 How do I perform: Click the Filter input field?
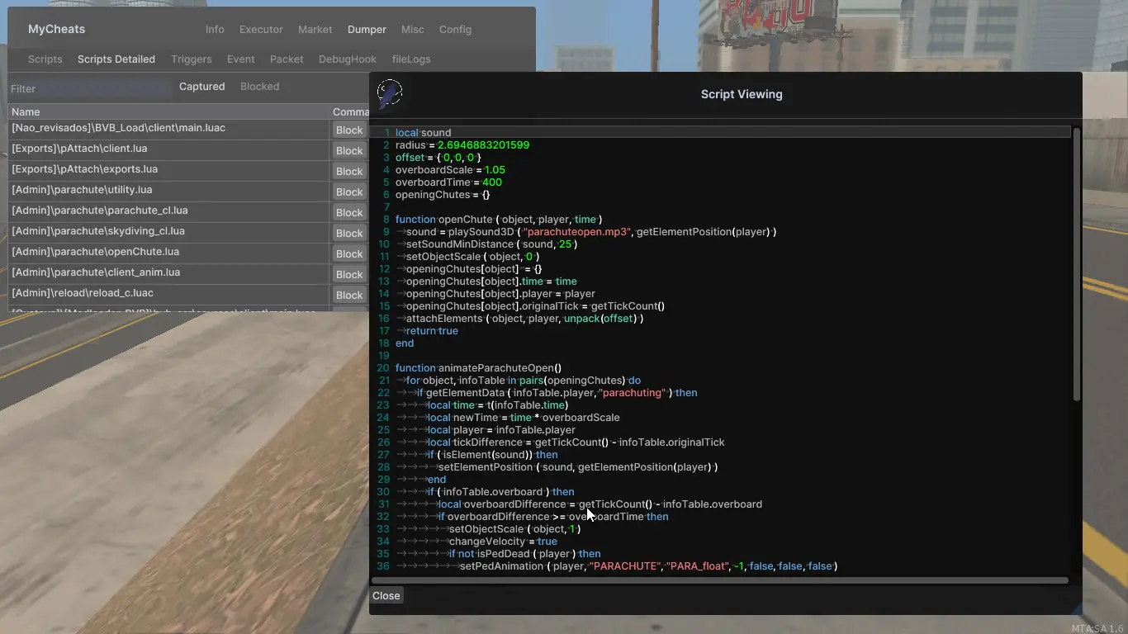tap(89, 88)
